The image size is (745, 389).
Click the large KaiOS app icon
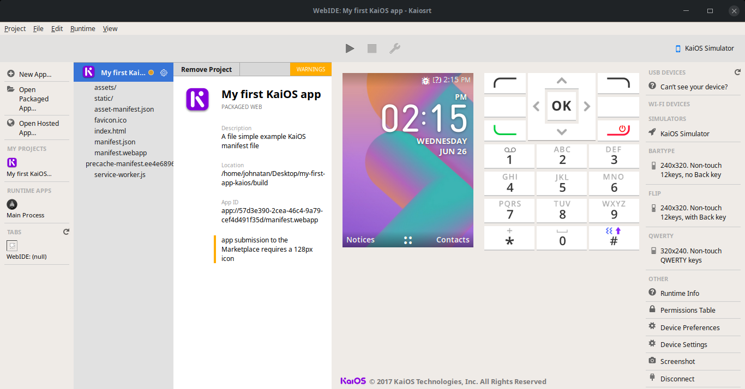coord(197,100)
